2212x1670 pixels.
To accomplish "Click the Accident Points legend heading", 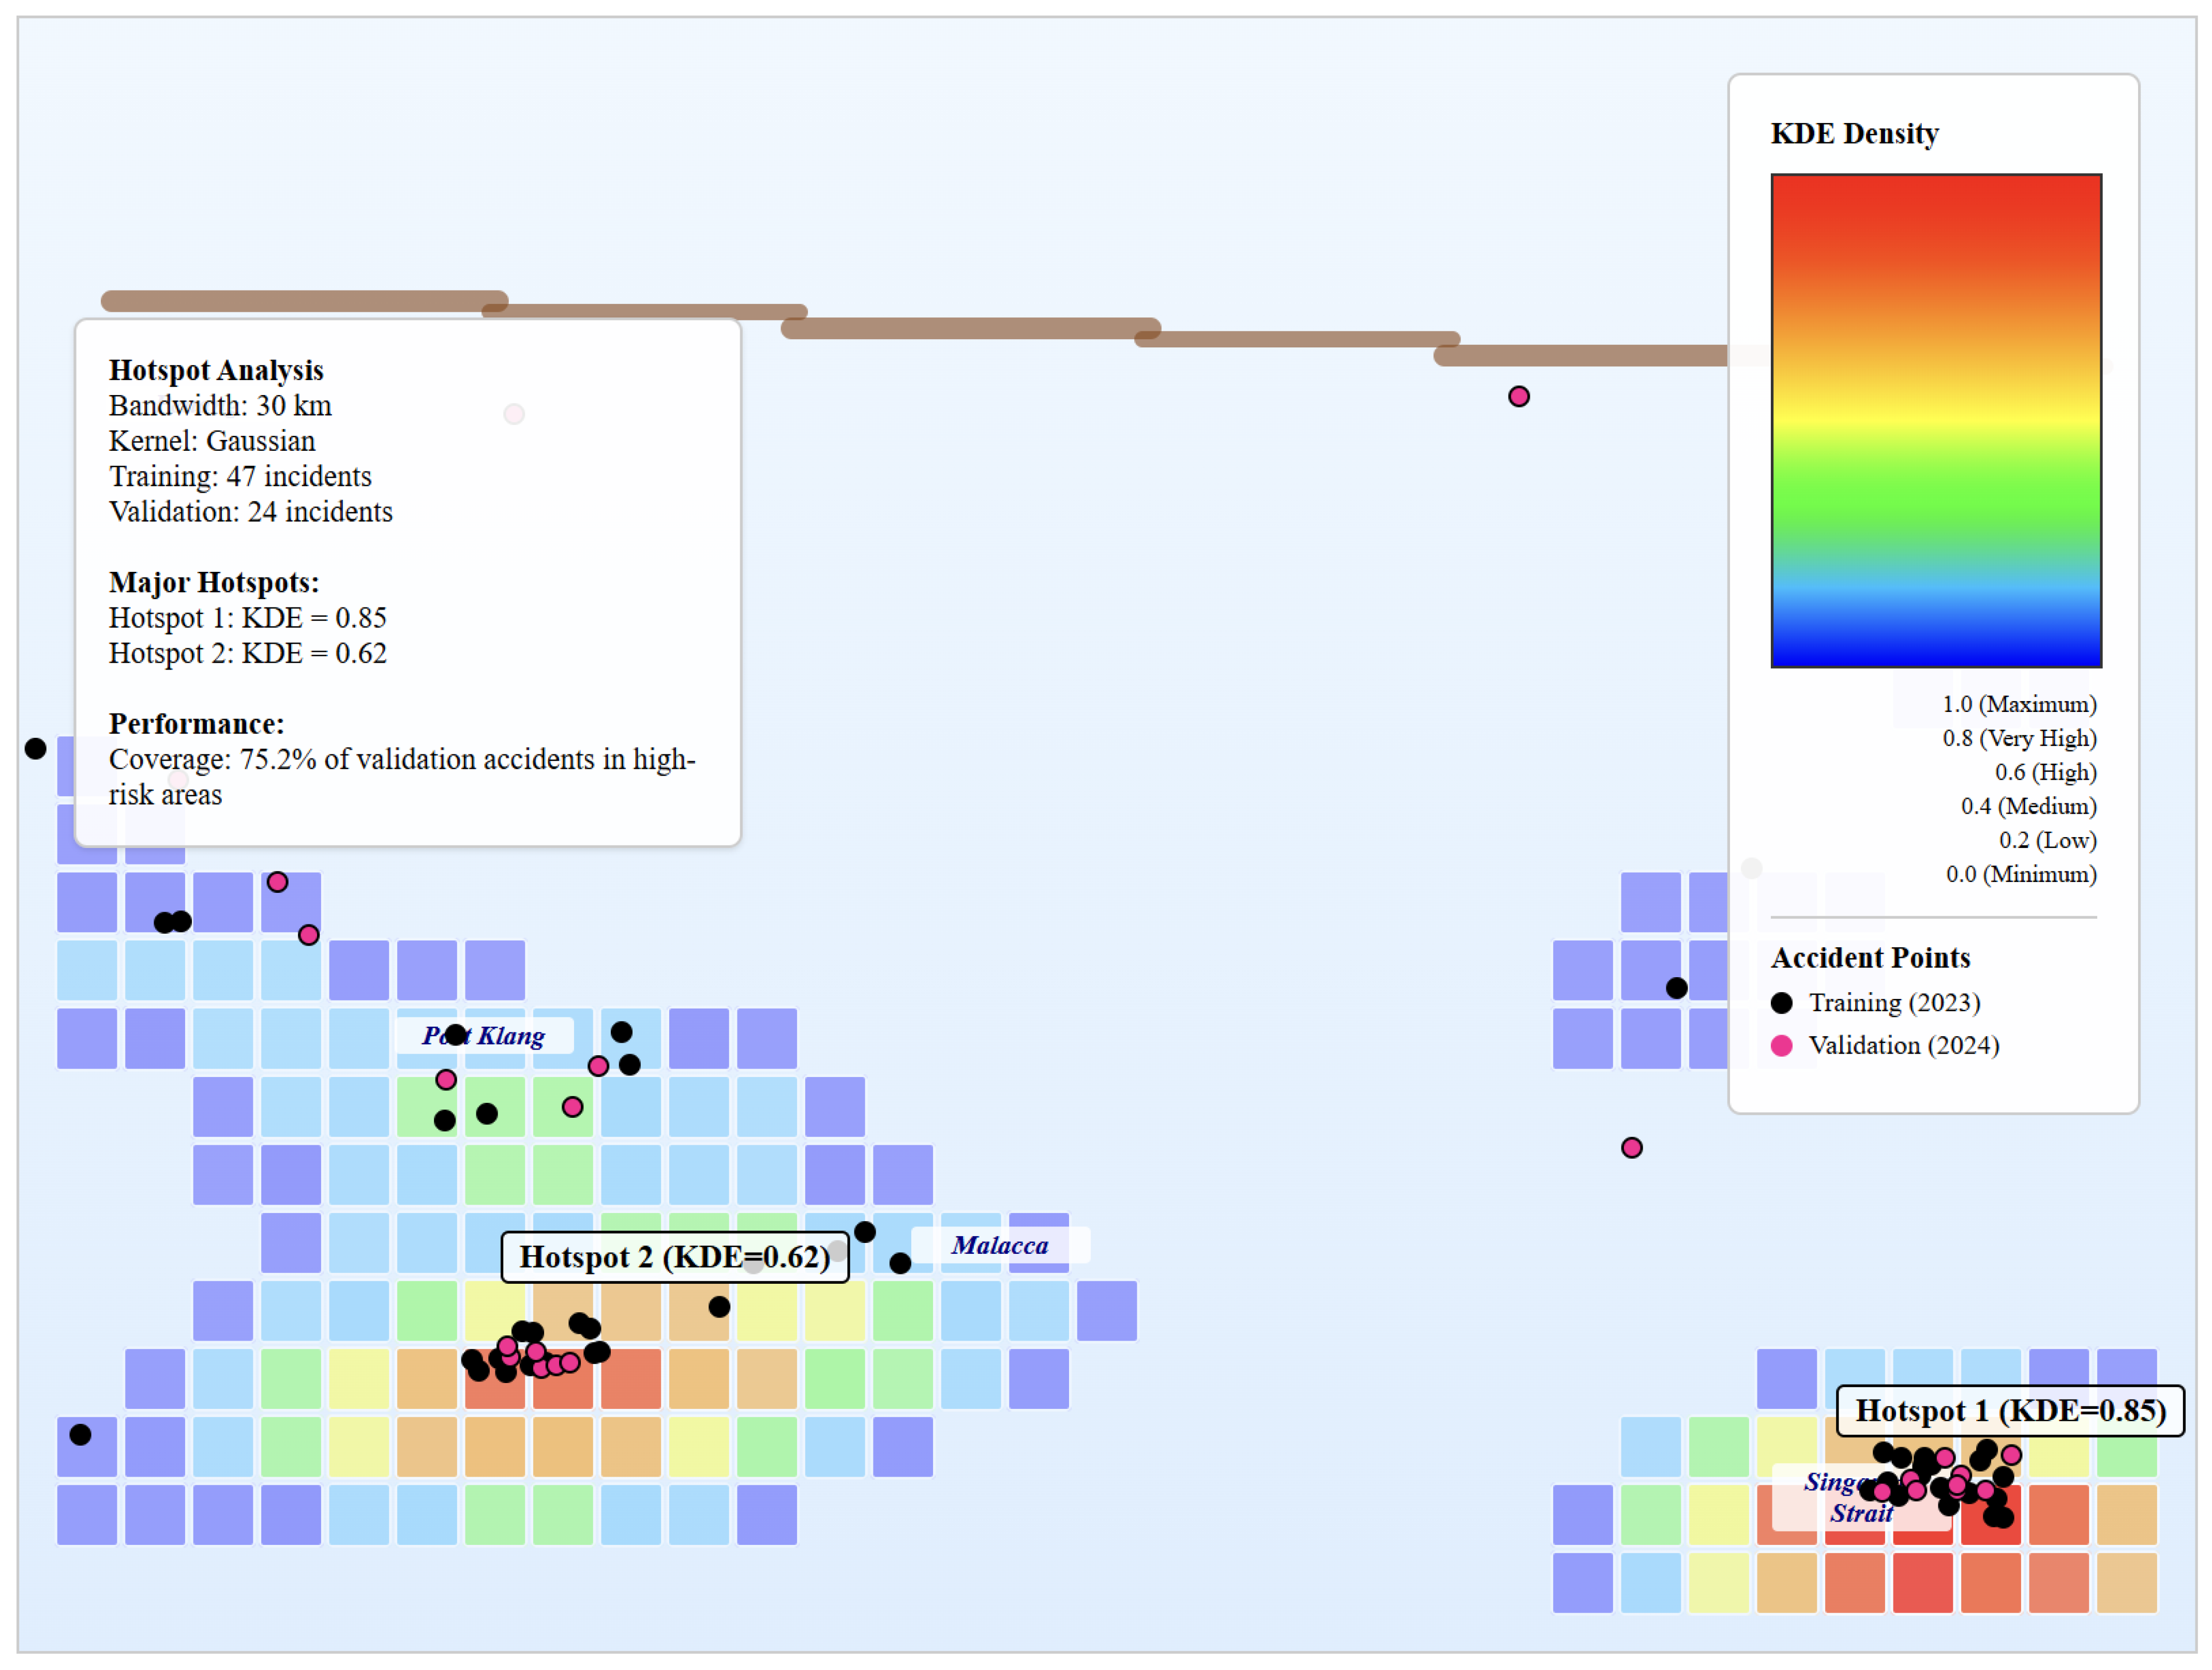I will point(1870,958).
